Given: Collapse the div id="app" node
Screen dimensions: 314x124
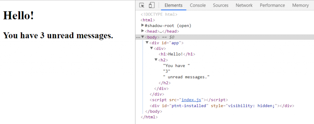Looking at the screenshot, I should pyautogui.click(x=147, y=42).
